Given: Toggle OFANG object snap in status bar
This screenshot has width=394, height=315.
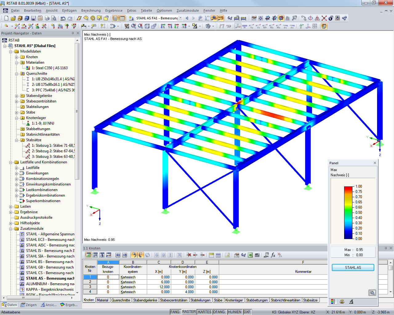Looking at the screenshot, I should coord(219,312).
